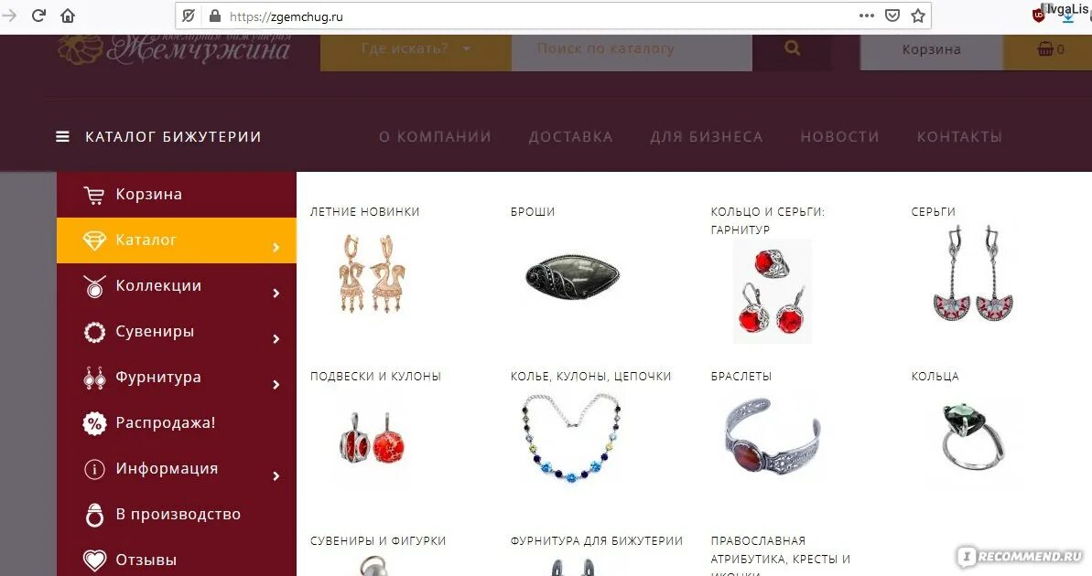This screenshot has width=1092, height=576.
Task: Expand the Коллекции sidebar submenu arrow
Action: 276,293
